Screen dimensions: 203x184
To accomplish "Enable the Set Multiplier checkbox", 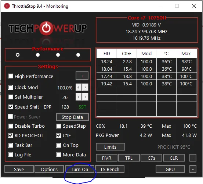I will (x=11, y=97).
